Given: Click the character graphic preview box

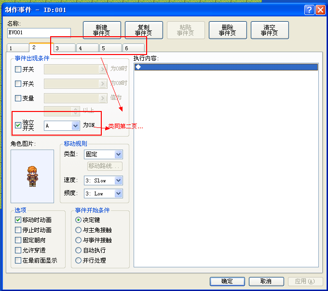Looking at the screenshot, I should point(32,176).
